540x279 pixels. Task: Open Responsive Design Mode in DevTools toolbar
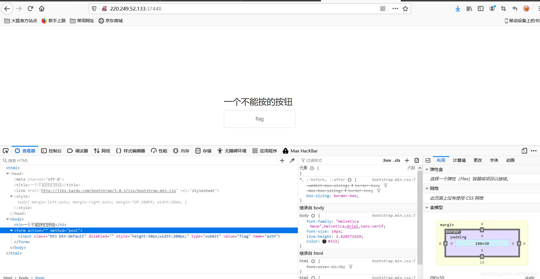coord(524,151)
